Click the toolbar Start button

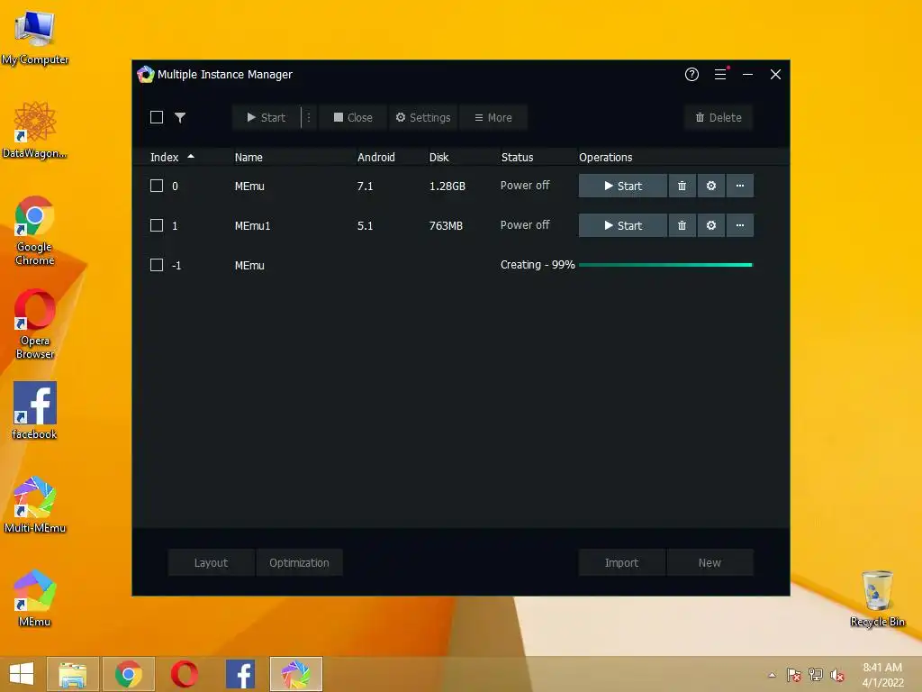coord(266,117)
